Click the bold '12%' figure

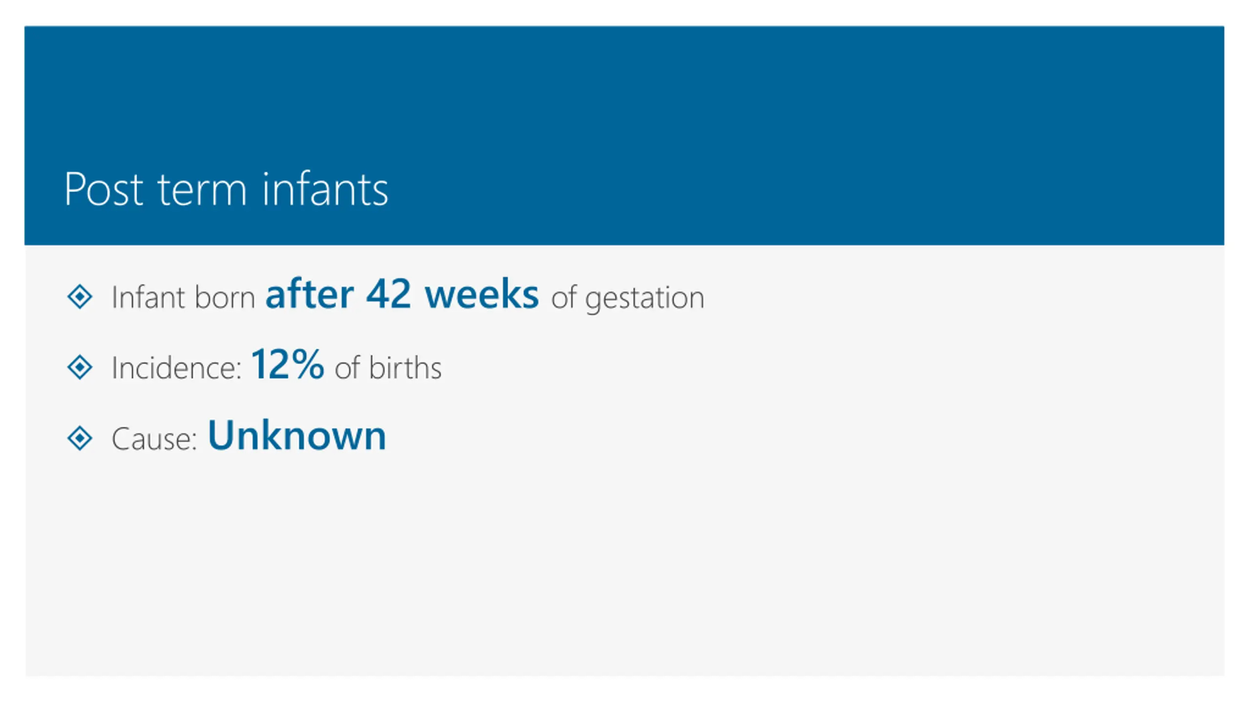tap(287, 364)
